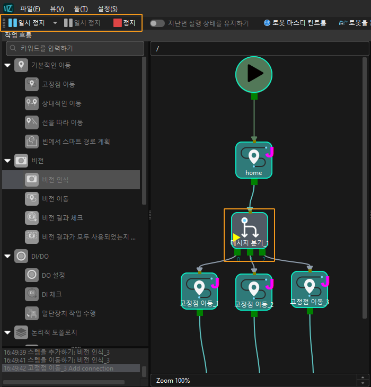Click the grey 일시 정지 button
This screenshot has height=387, width=371.
(x=82, y=23)
